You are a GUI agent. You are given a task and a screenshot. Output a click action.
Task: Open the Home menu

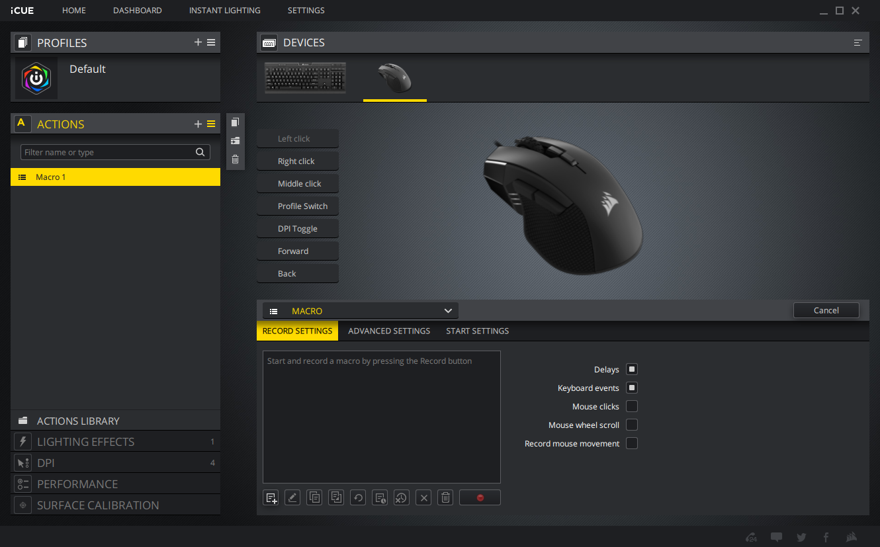[74, 11]
